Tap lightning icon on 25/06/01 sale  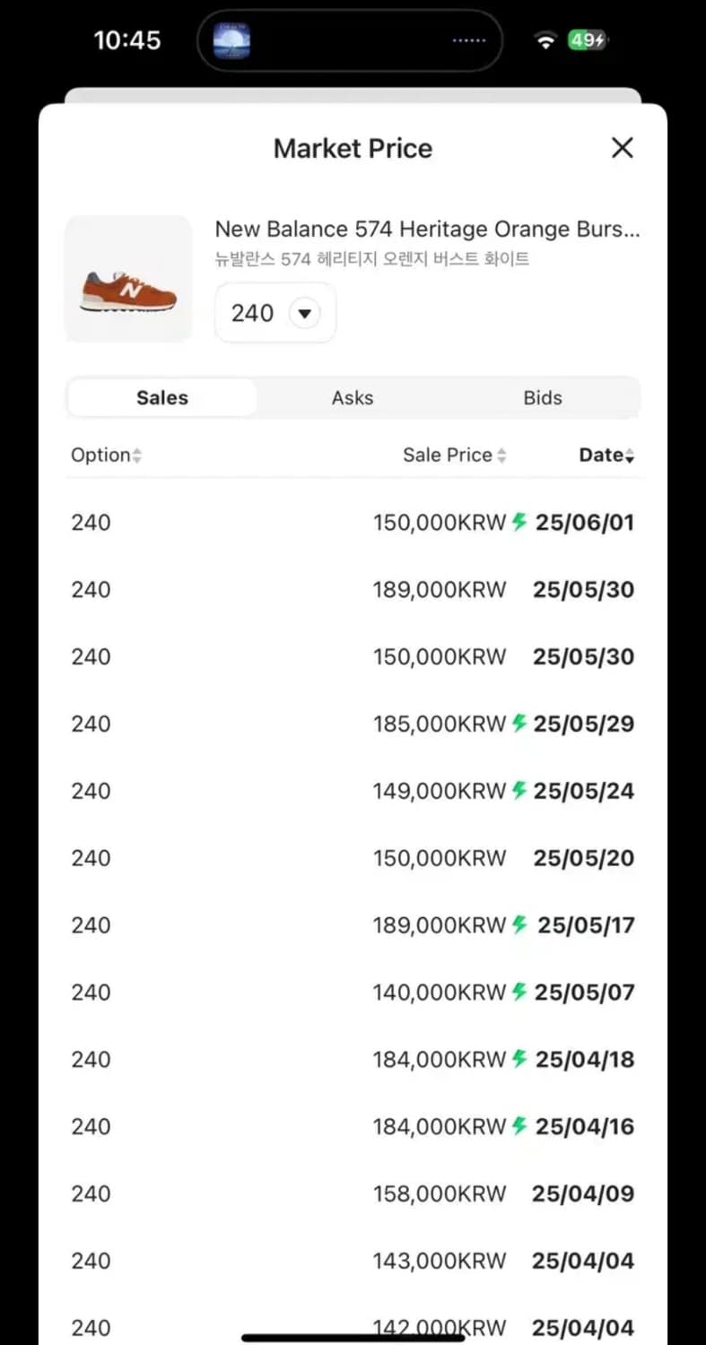[x=519, y=522]
